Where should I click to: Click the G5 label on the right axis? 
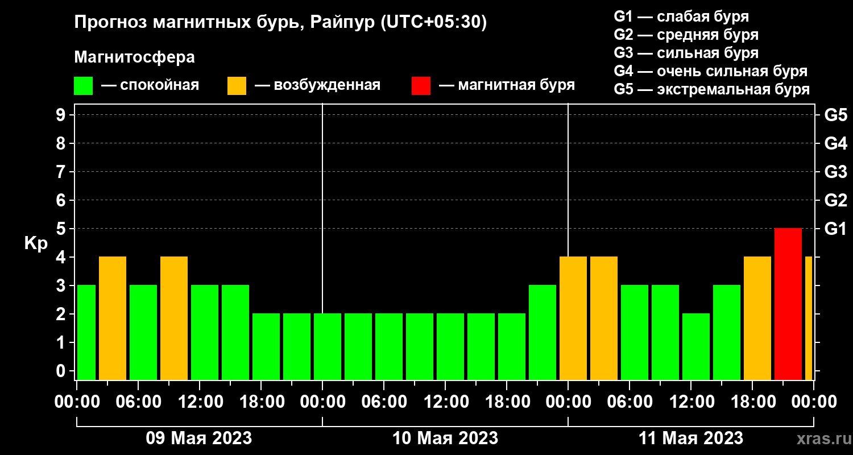[x=835, y=115]
